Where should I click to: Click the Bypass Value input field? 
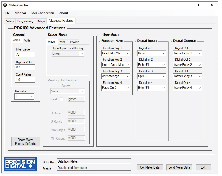click(25, 67)
